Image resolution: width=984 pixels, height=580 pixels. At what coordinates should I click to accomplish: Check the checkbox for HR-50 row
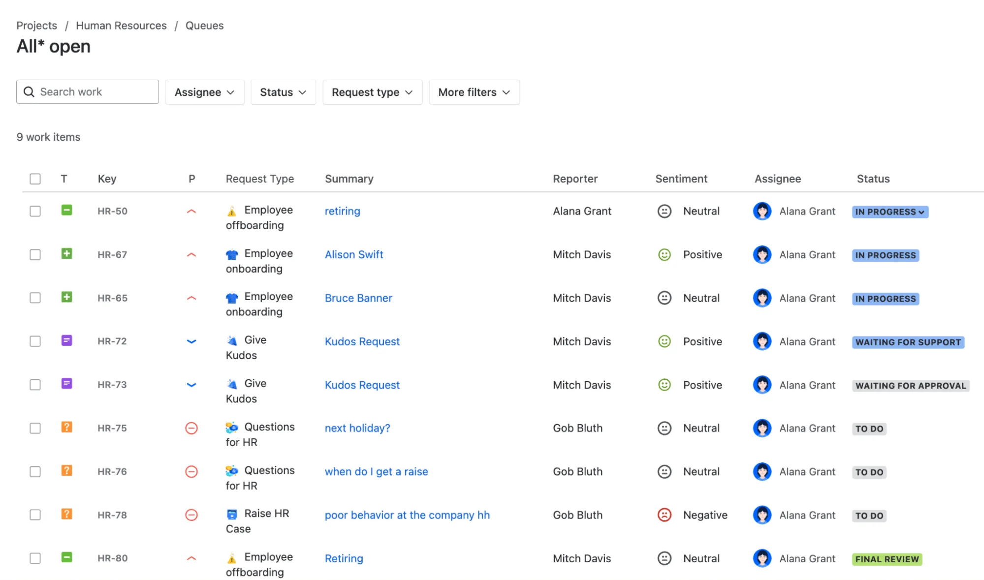35,211
